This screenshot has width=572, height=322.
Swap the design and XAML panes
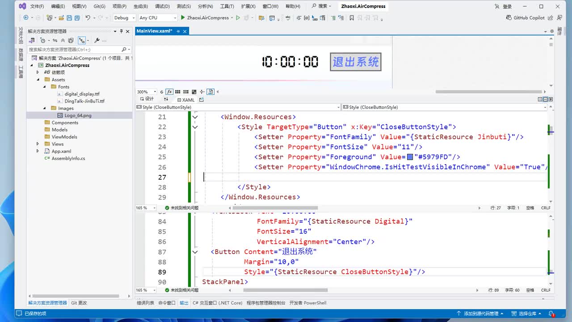166,99
